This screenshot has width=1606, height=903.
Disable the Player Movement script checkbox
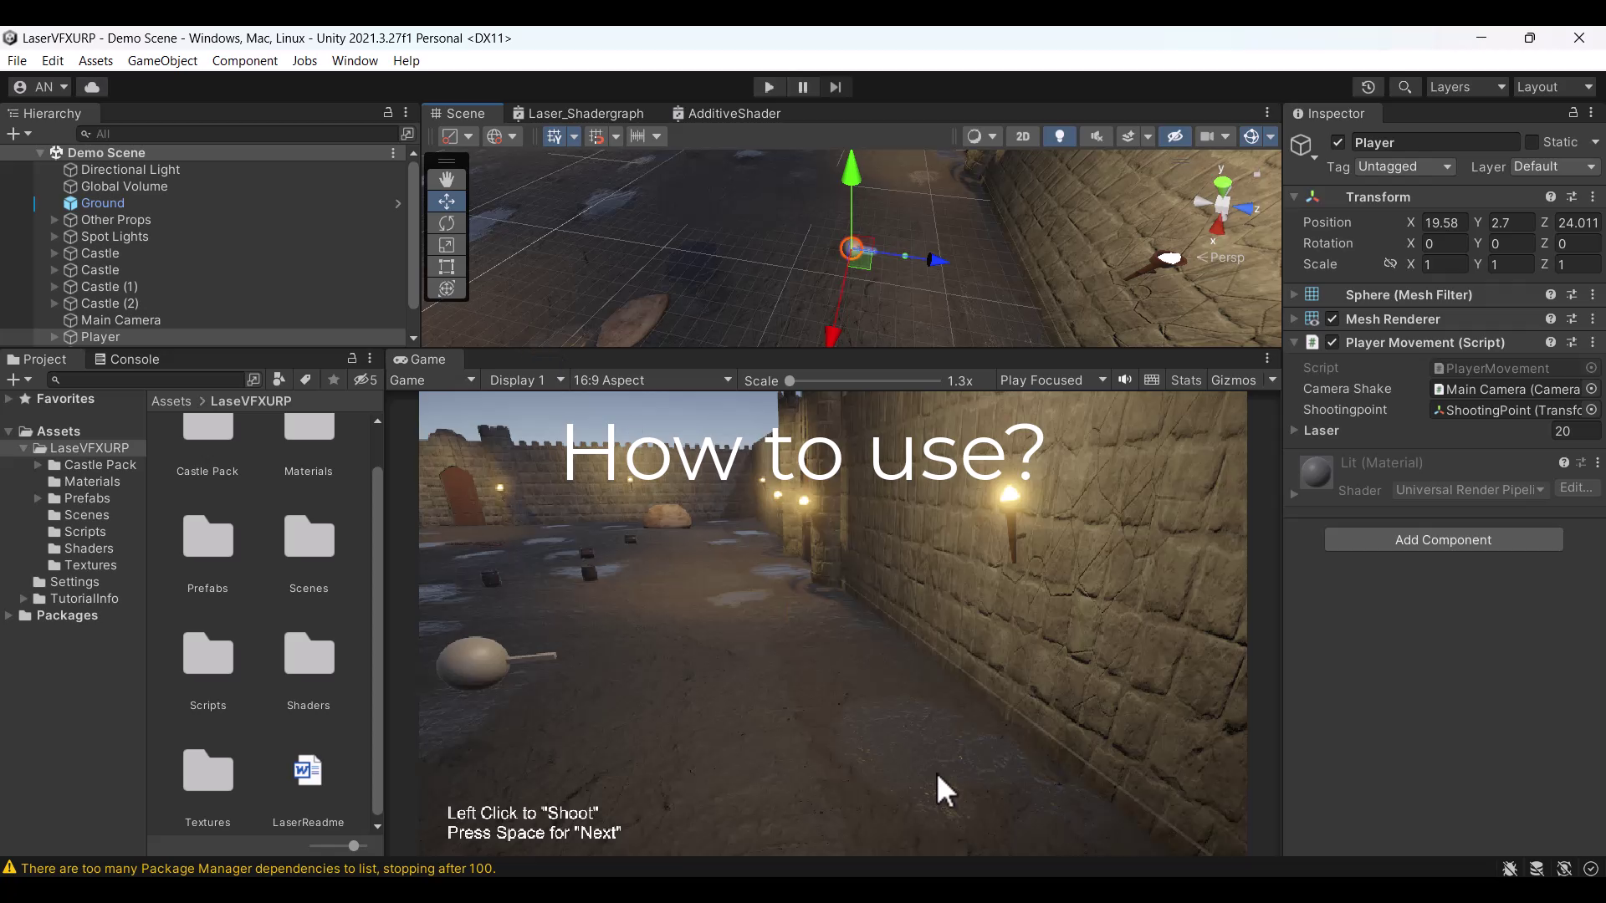[x=1332, y=342]
